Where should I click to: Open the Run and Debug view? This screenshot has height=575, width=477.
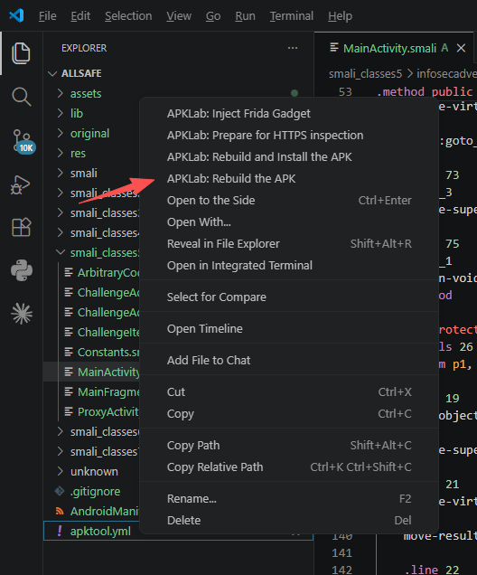pos(21,184)
